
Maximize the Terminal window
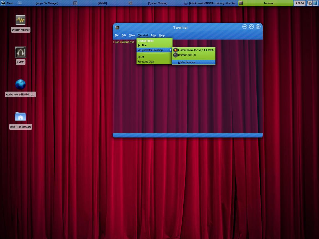(x=251, y=27)
